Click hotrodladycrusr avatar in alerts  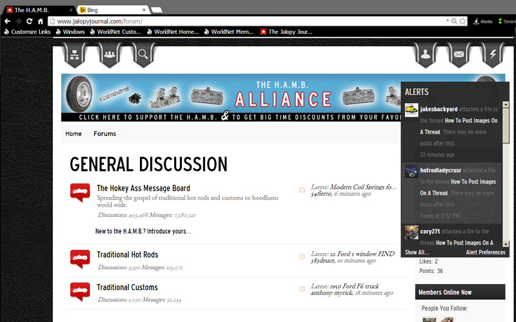[412, 171]
